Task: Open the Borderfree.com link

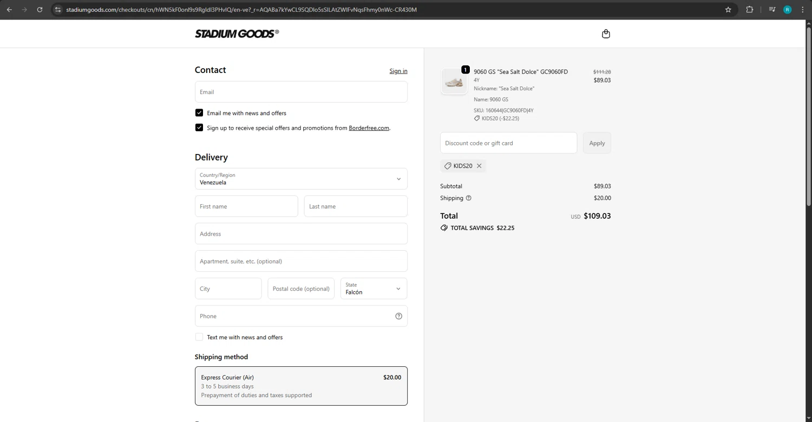Action: tap(369, 128)
